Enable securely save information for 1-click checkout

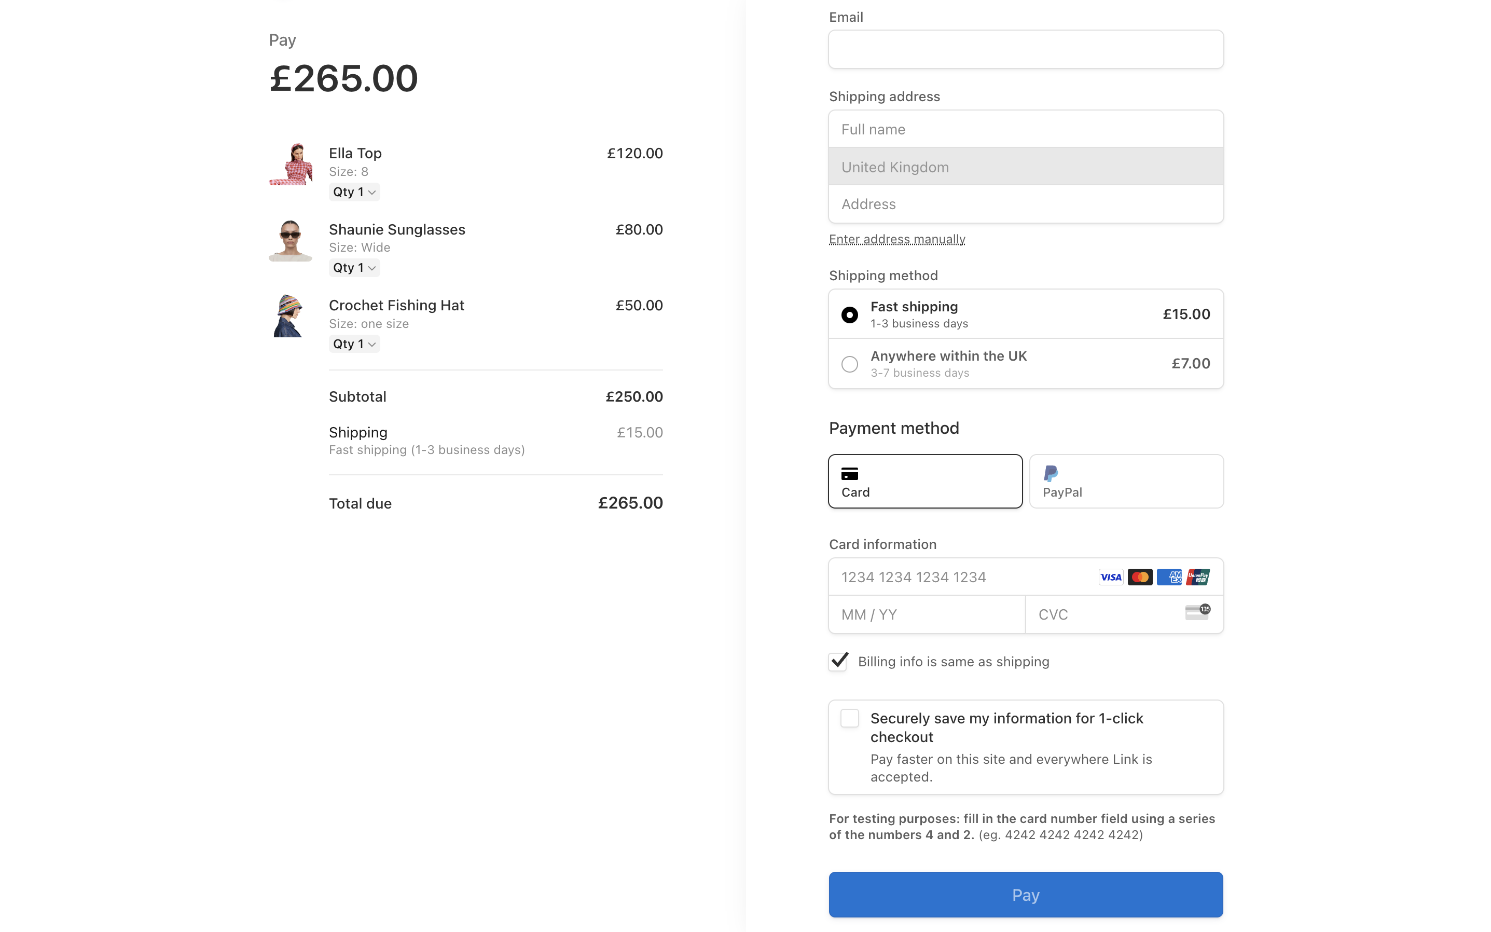pyautogui.click(x=849, y=717)
